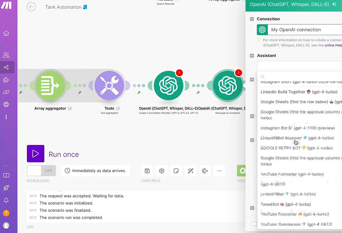This screenshot has height=233, width=342.
Task: Select the Tools text aggregator module
Action: [109, 86]
